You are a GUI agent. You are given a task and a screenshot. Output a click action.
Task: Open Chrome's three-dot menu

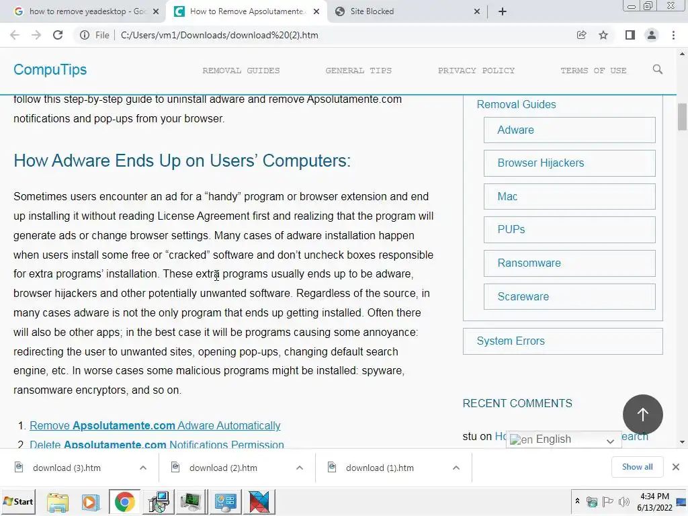673,35
